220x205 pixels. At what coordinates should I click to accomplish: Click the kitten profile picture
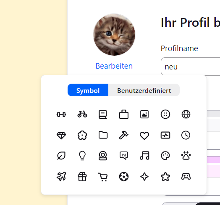pos(114,35)
